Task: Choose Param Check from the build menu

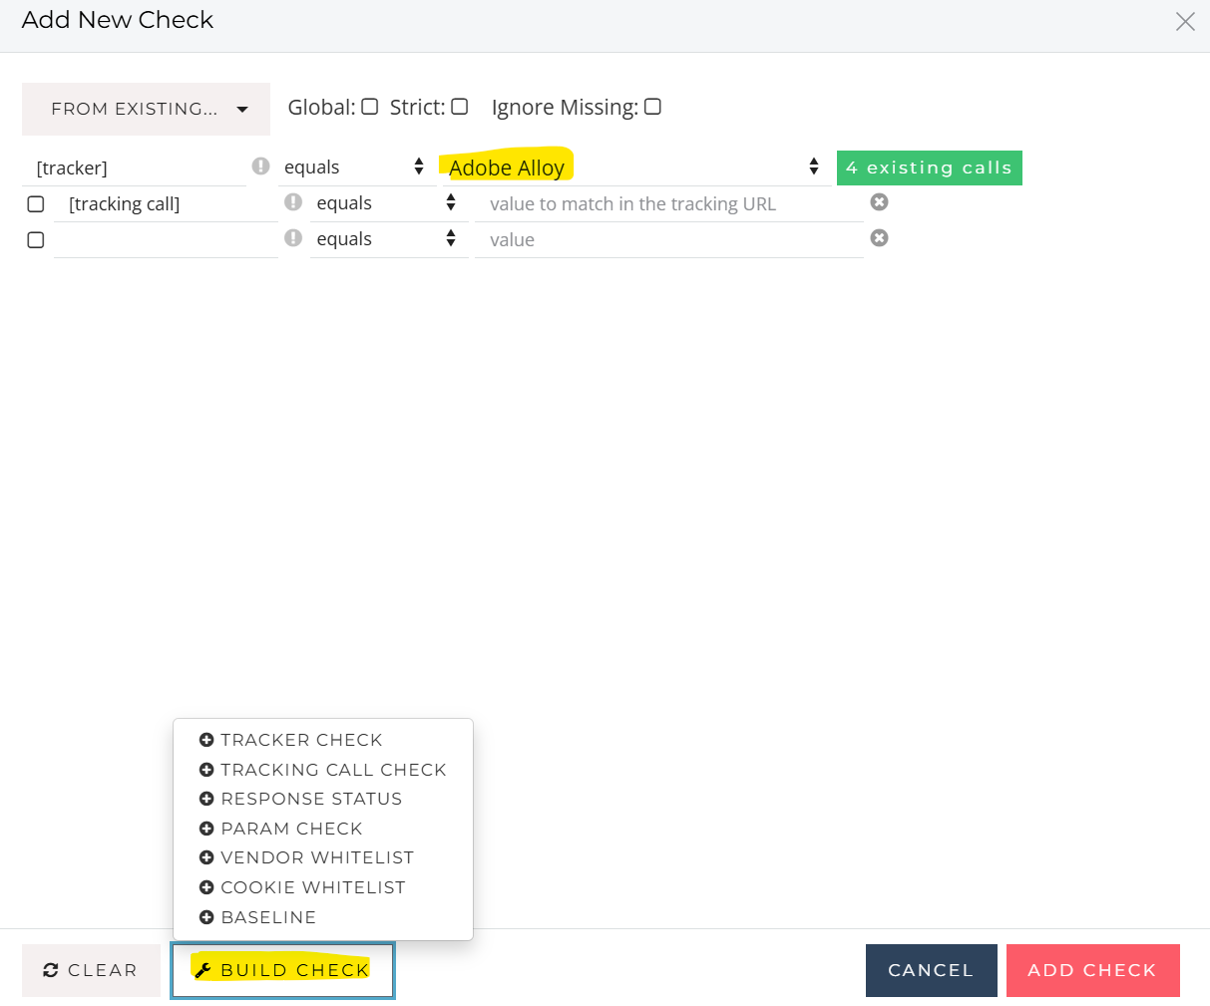Action: pyautogui.click(x=291, y=829)
